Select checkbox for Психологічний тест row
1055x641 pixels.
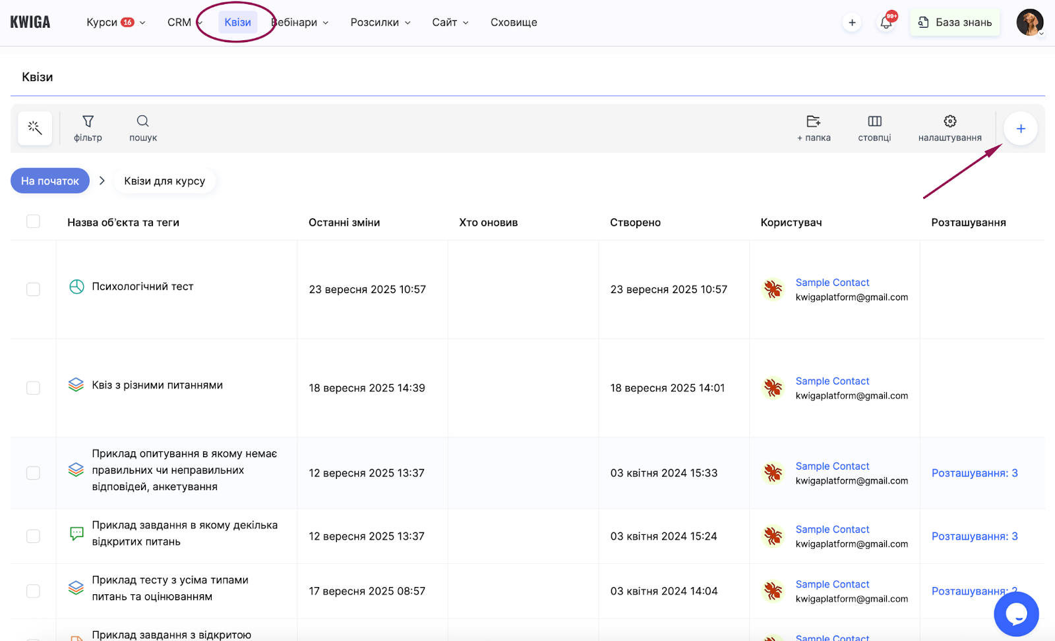[x=33, y=289]
